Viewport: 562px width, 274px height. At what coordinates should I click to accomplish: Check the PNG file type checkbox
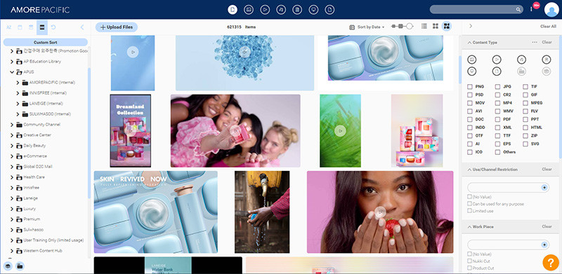point(469,87)
